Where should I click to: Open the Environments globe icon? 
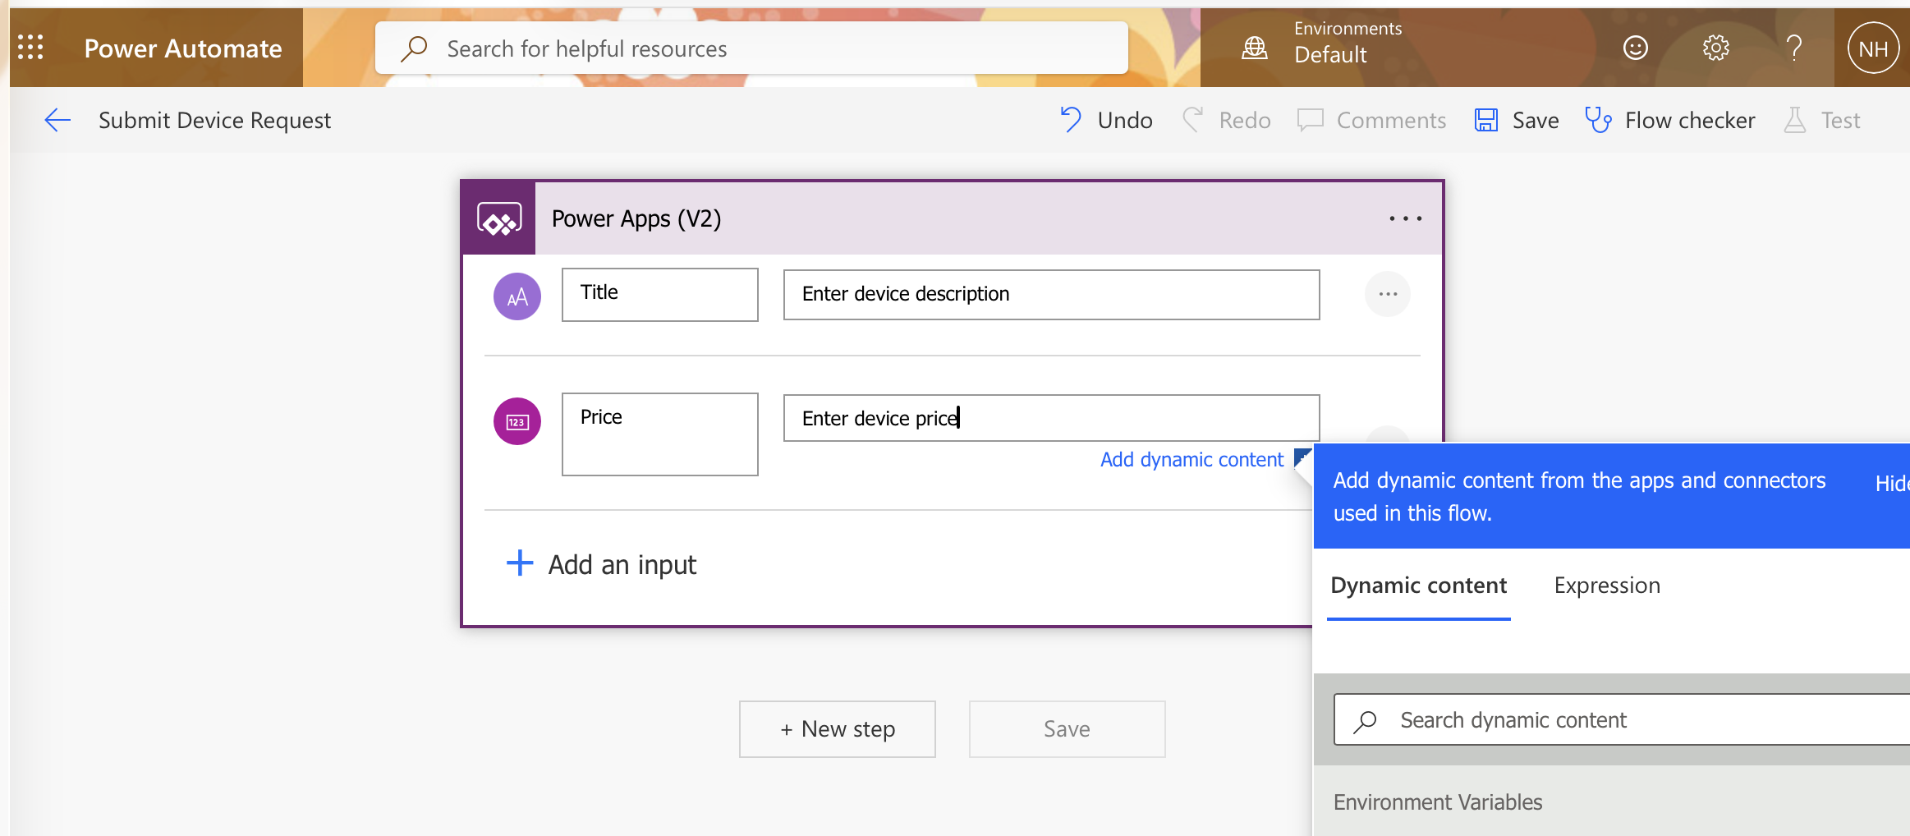click(1254, 48)
